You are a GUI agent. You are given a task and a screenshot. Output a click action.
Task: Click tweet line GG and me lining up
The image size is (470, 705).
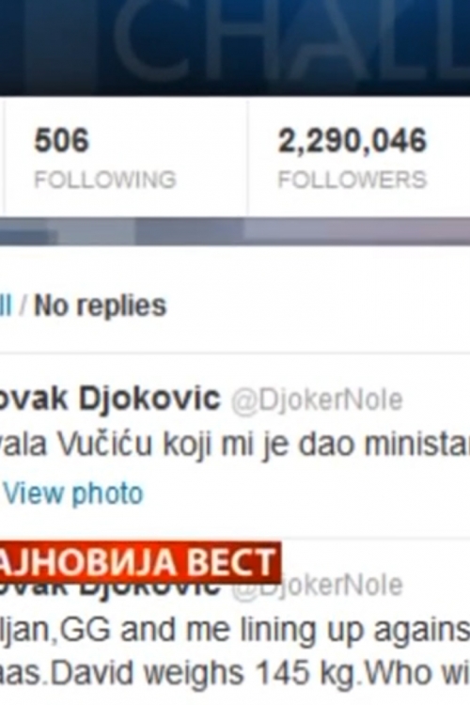(x=235, y=629)
